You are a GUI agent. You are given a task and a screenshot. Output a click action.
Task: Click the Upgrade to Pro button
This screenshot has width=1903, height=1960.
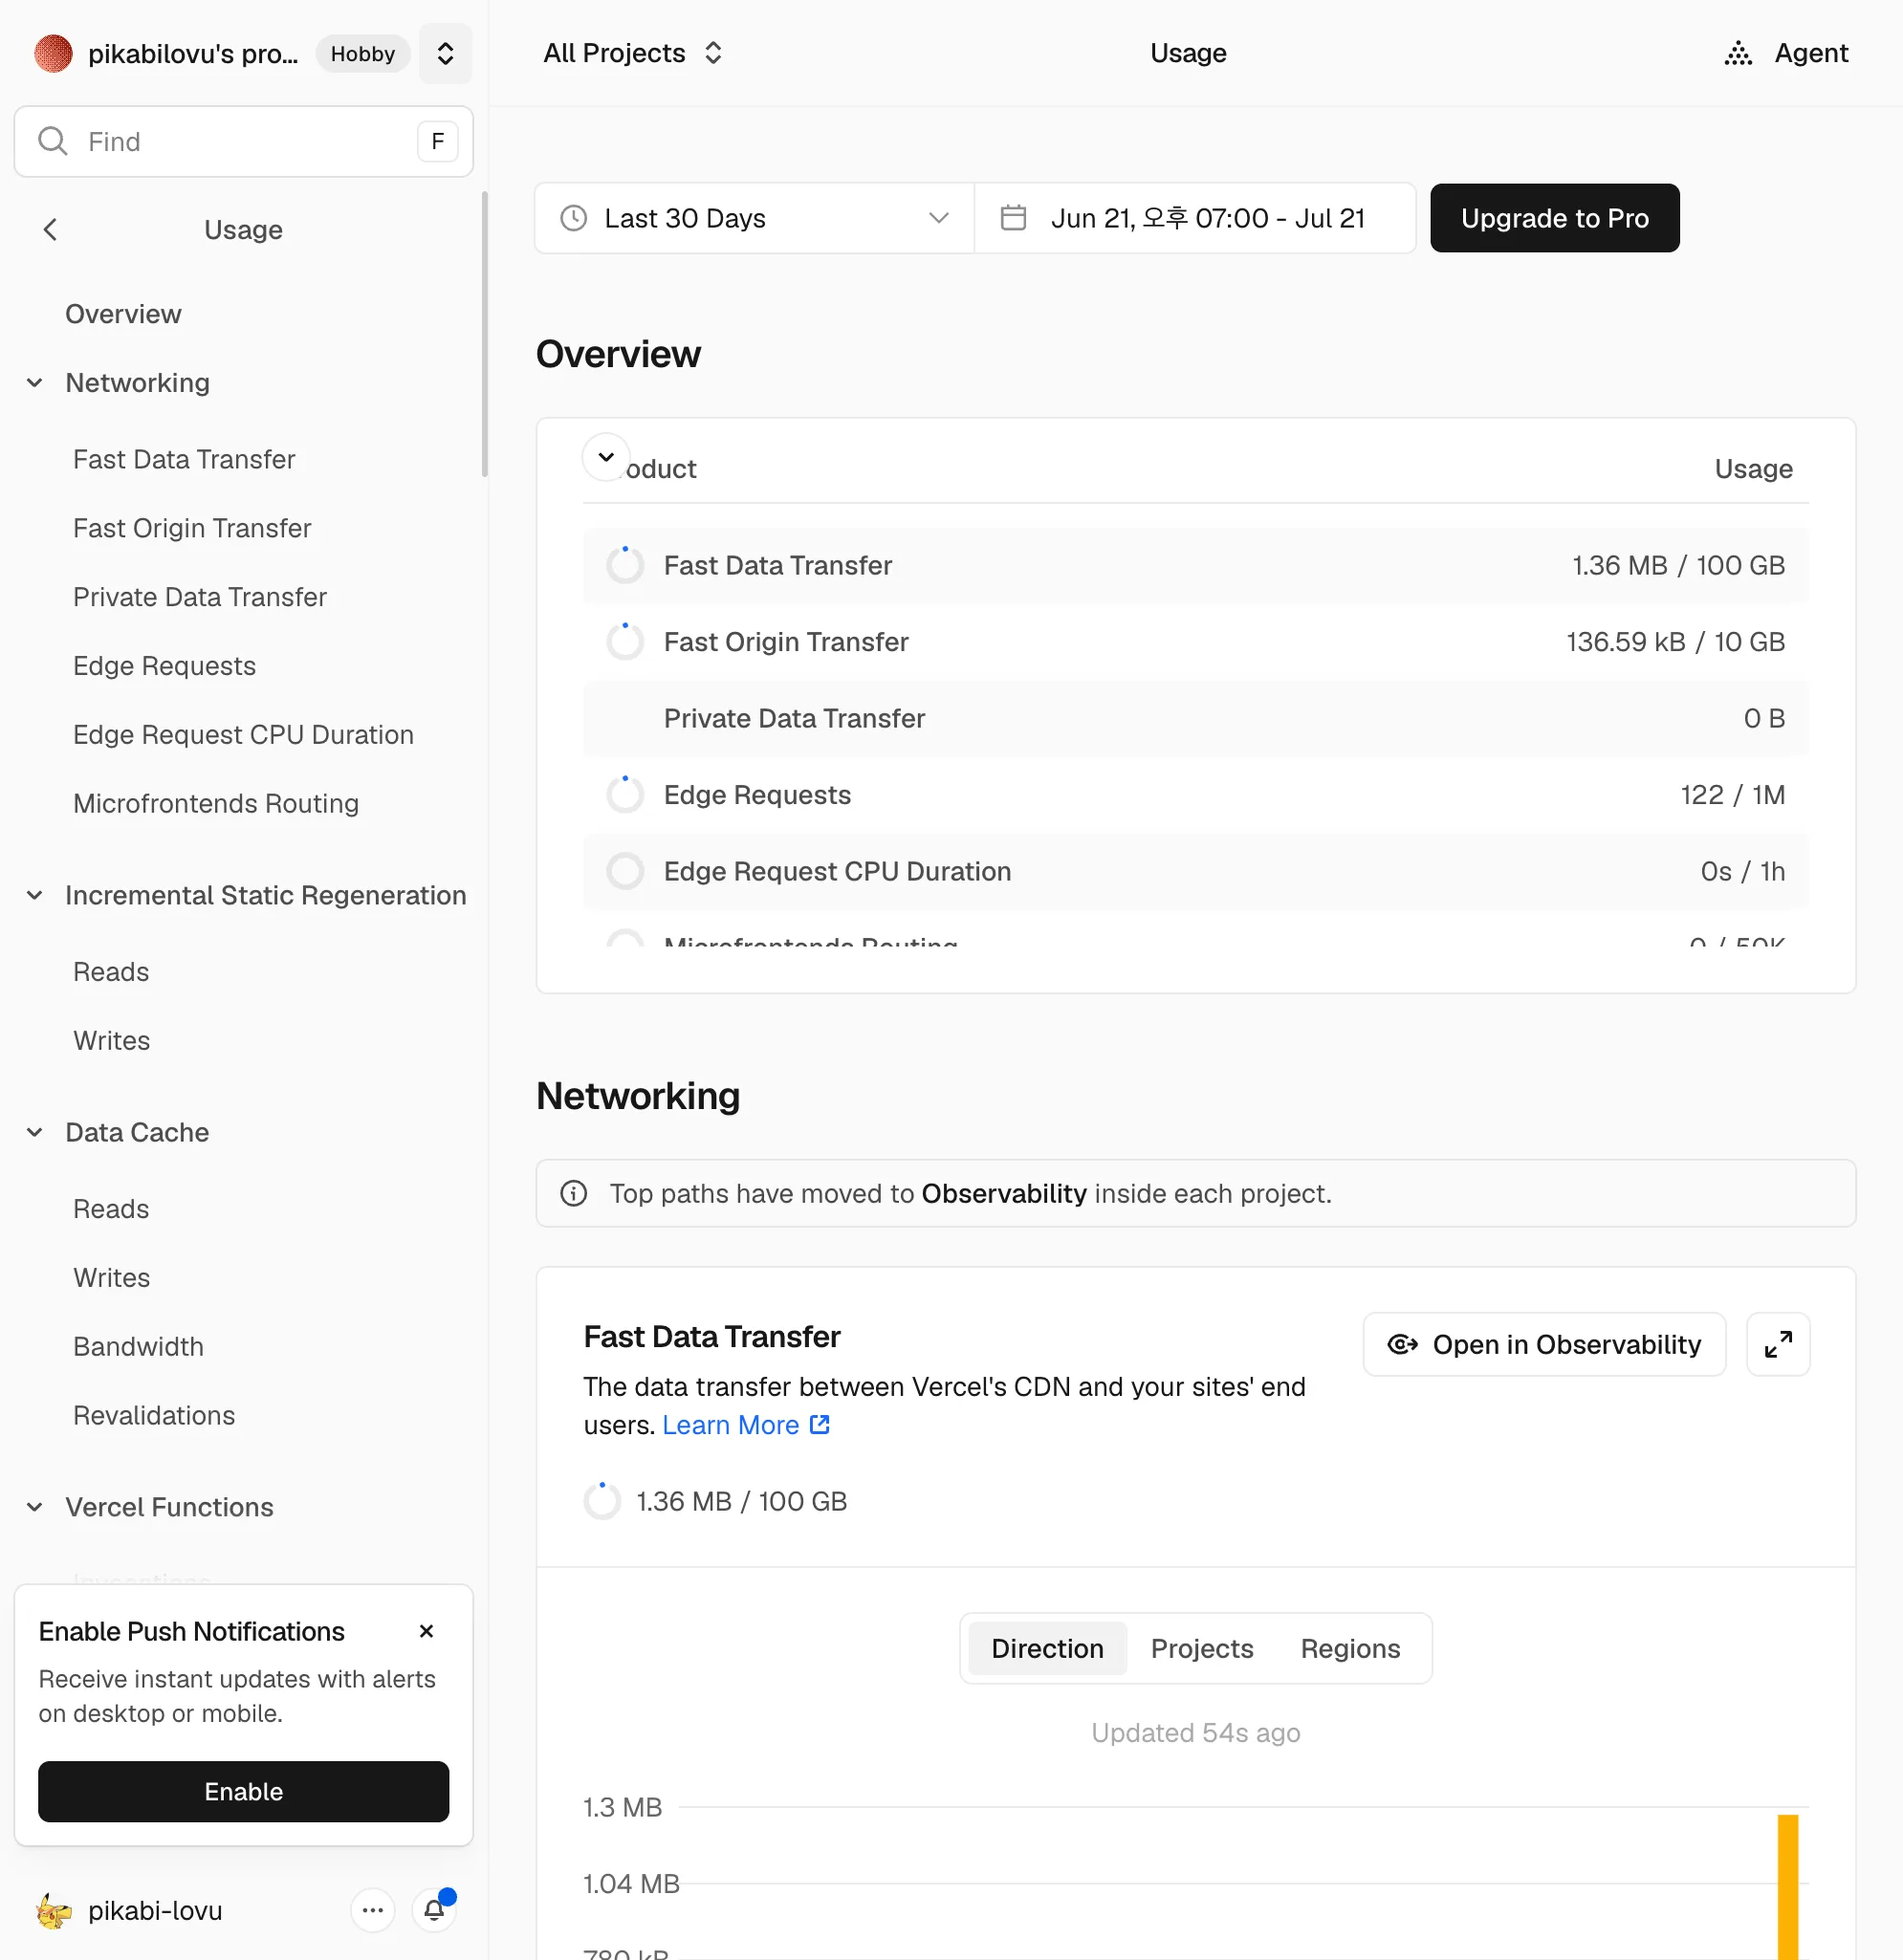(1554, 218)
